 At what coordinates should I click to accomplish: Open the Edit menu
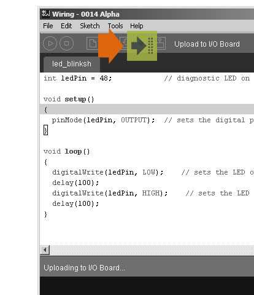coord(66,26)
